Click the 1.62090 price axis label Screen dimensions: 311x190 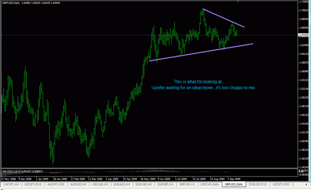click(304, 45)
